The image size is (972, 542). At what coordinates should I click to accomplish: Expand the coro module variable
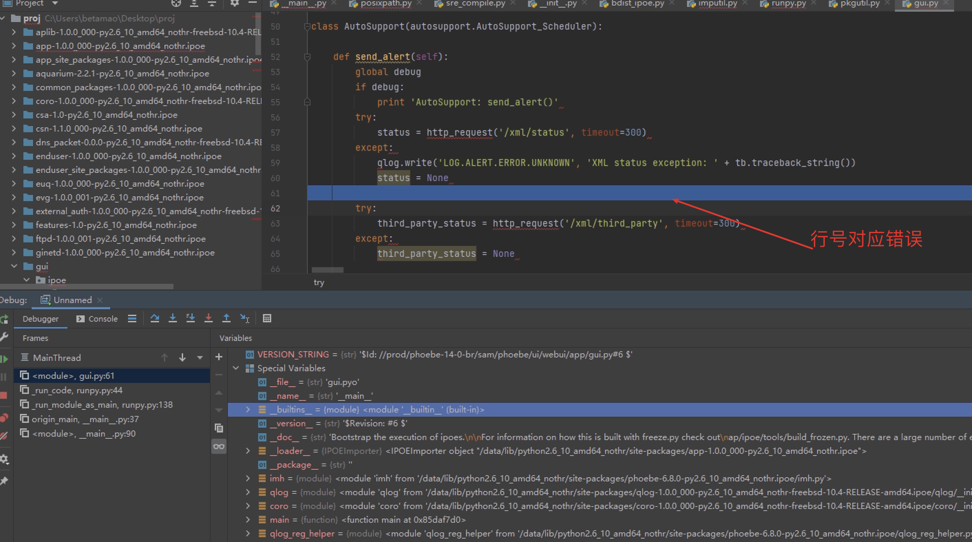[248, 506]
